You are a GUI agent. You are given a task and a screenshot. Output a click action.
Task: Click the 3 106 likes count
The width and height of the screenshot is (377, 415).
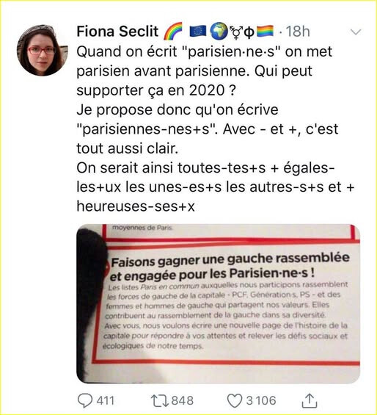tap(261, 401)
